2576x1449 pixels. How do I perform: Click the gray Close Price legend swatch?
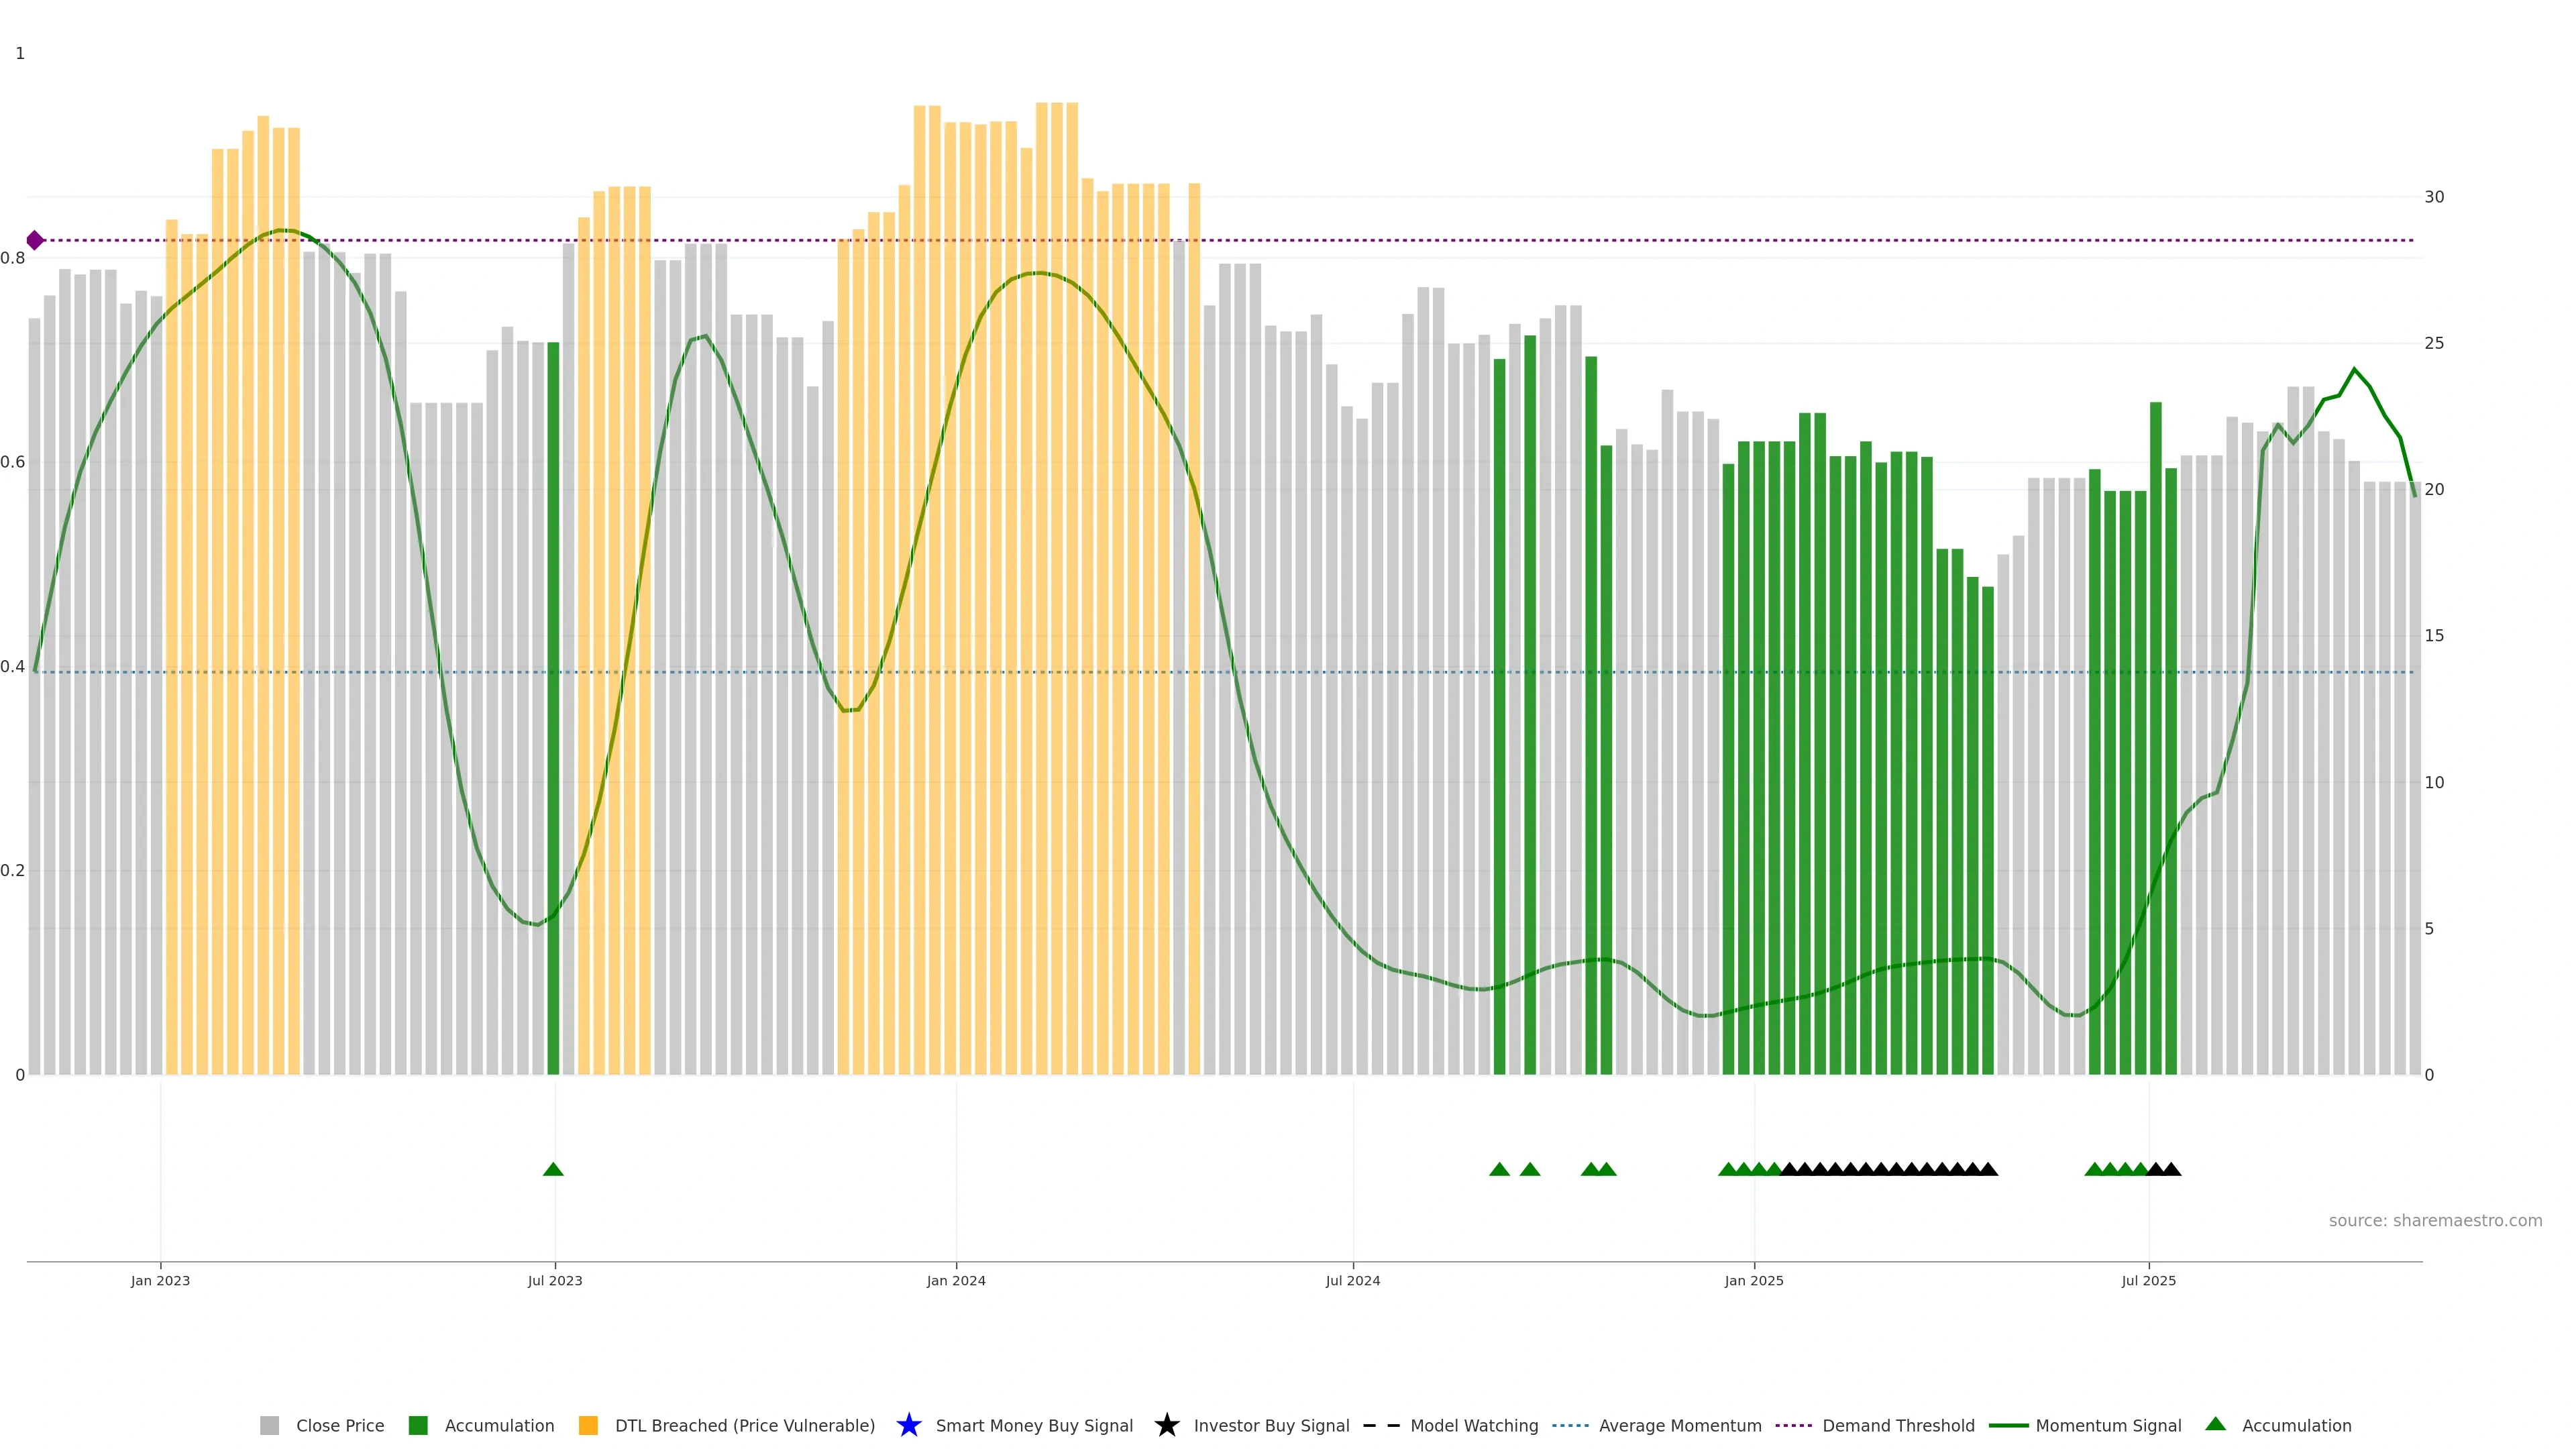point(269,1425)
